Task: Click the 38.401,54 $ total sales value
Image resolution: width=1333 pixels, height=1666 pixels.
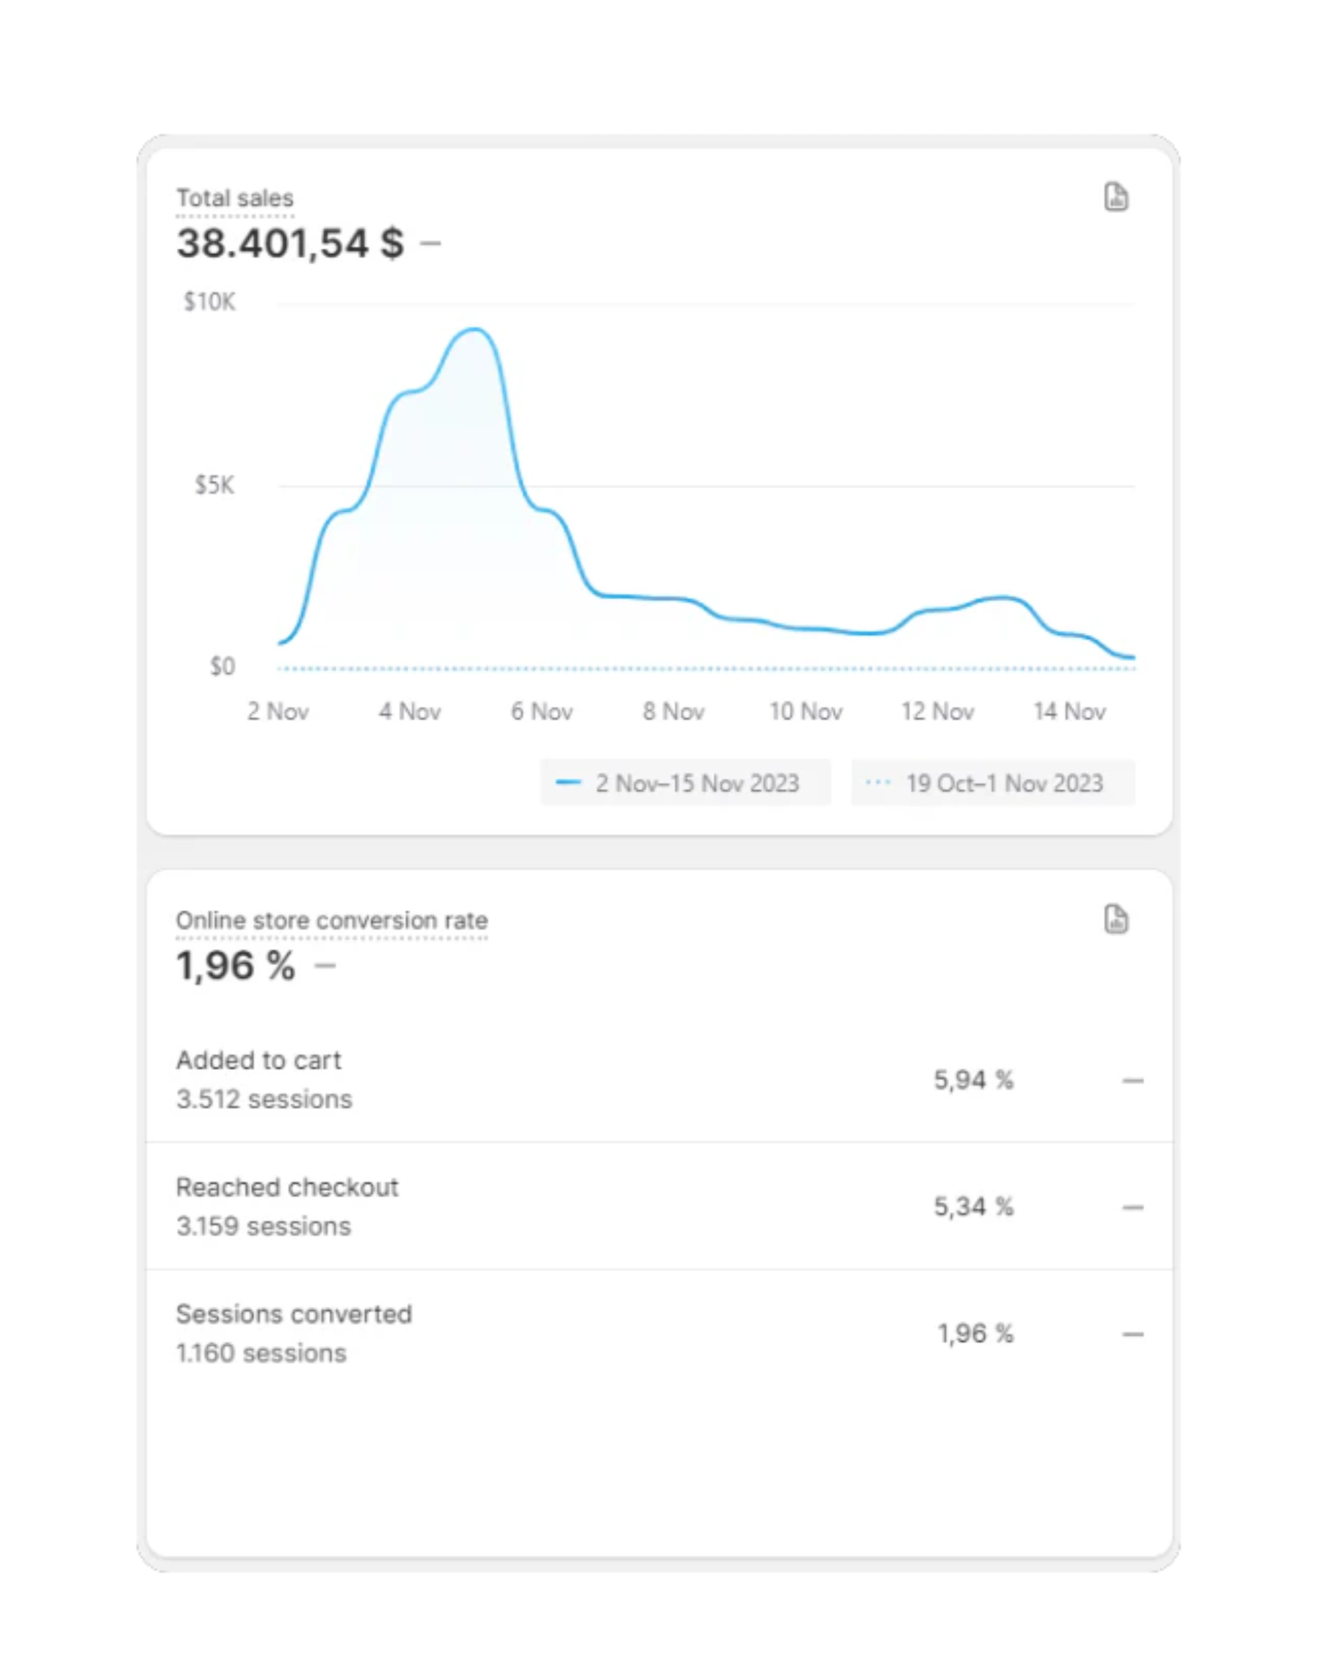Action: pyautogui.click(x=290, y=243)
